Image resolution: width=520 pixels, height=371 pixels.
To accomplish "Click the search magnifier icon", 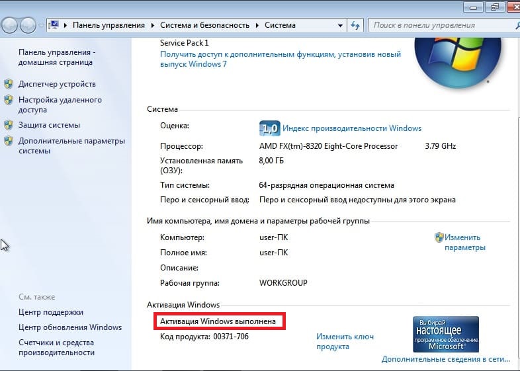I will 517,25.
